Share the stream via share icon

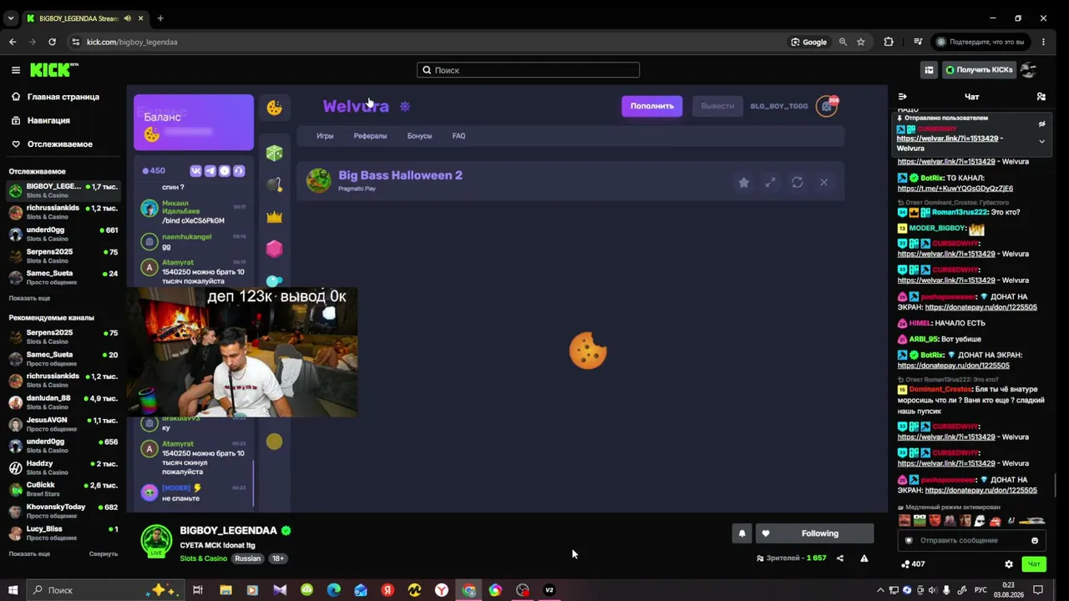[840, 558]
